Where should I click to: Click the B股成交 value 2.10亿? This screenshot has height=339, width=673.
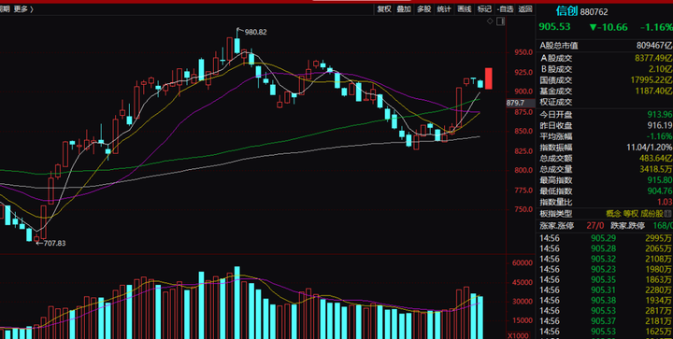tap(661, 69)
